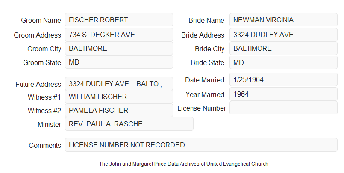Focus the Bride City field
The height and width of the screenshot is (173, 344).
[x=283, y=48]
